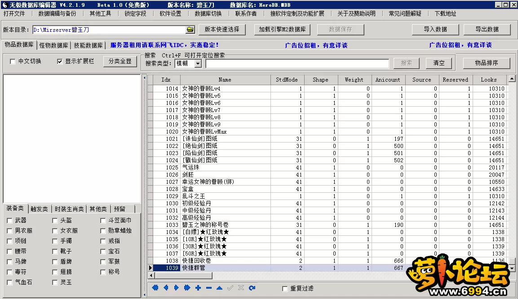Check the 武器 category
The width and height of the screenshot is (518, 299).
[9, 221]
